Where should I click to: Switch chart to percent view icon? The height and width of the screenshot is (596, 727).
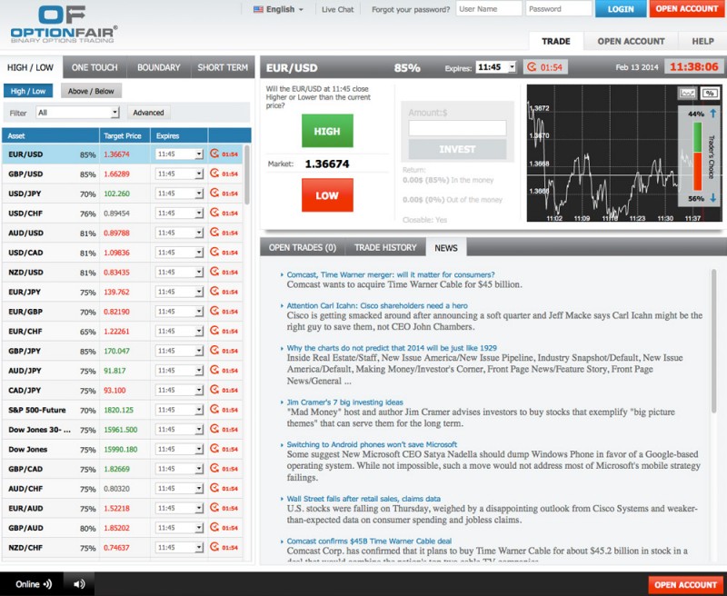click(x=710, y=94)
